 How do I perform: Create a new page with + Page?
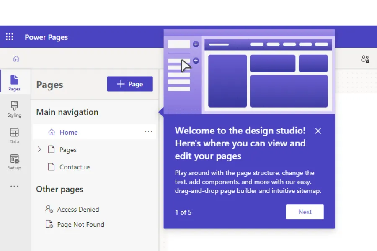(130, 84)
